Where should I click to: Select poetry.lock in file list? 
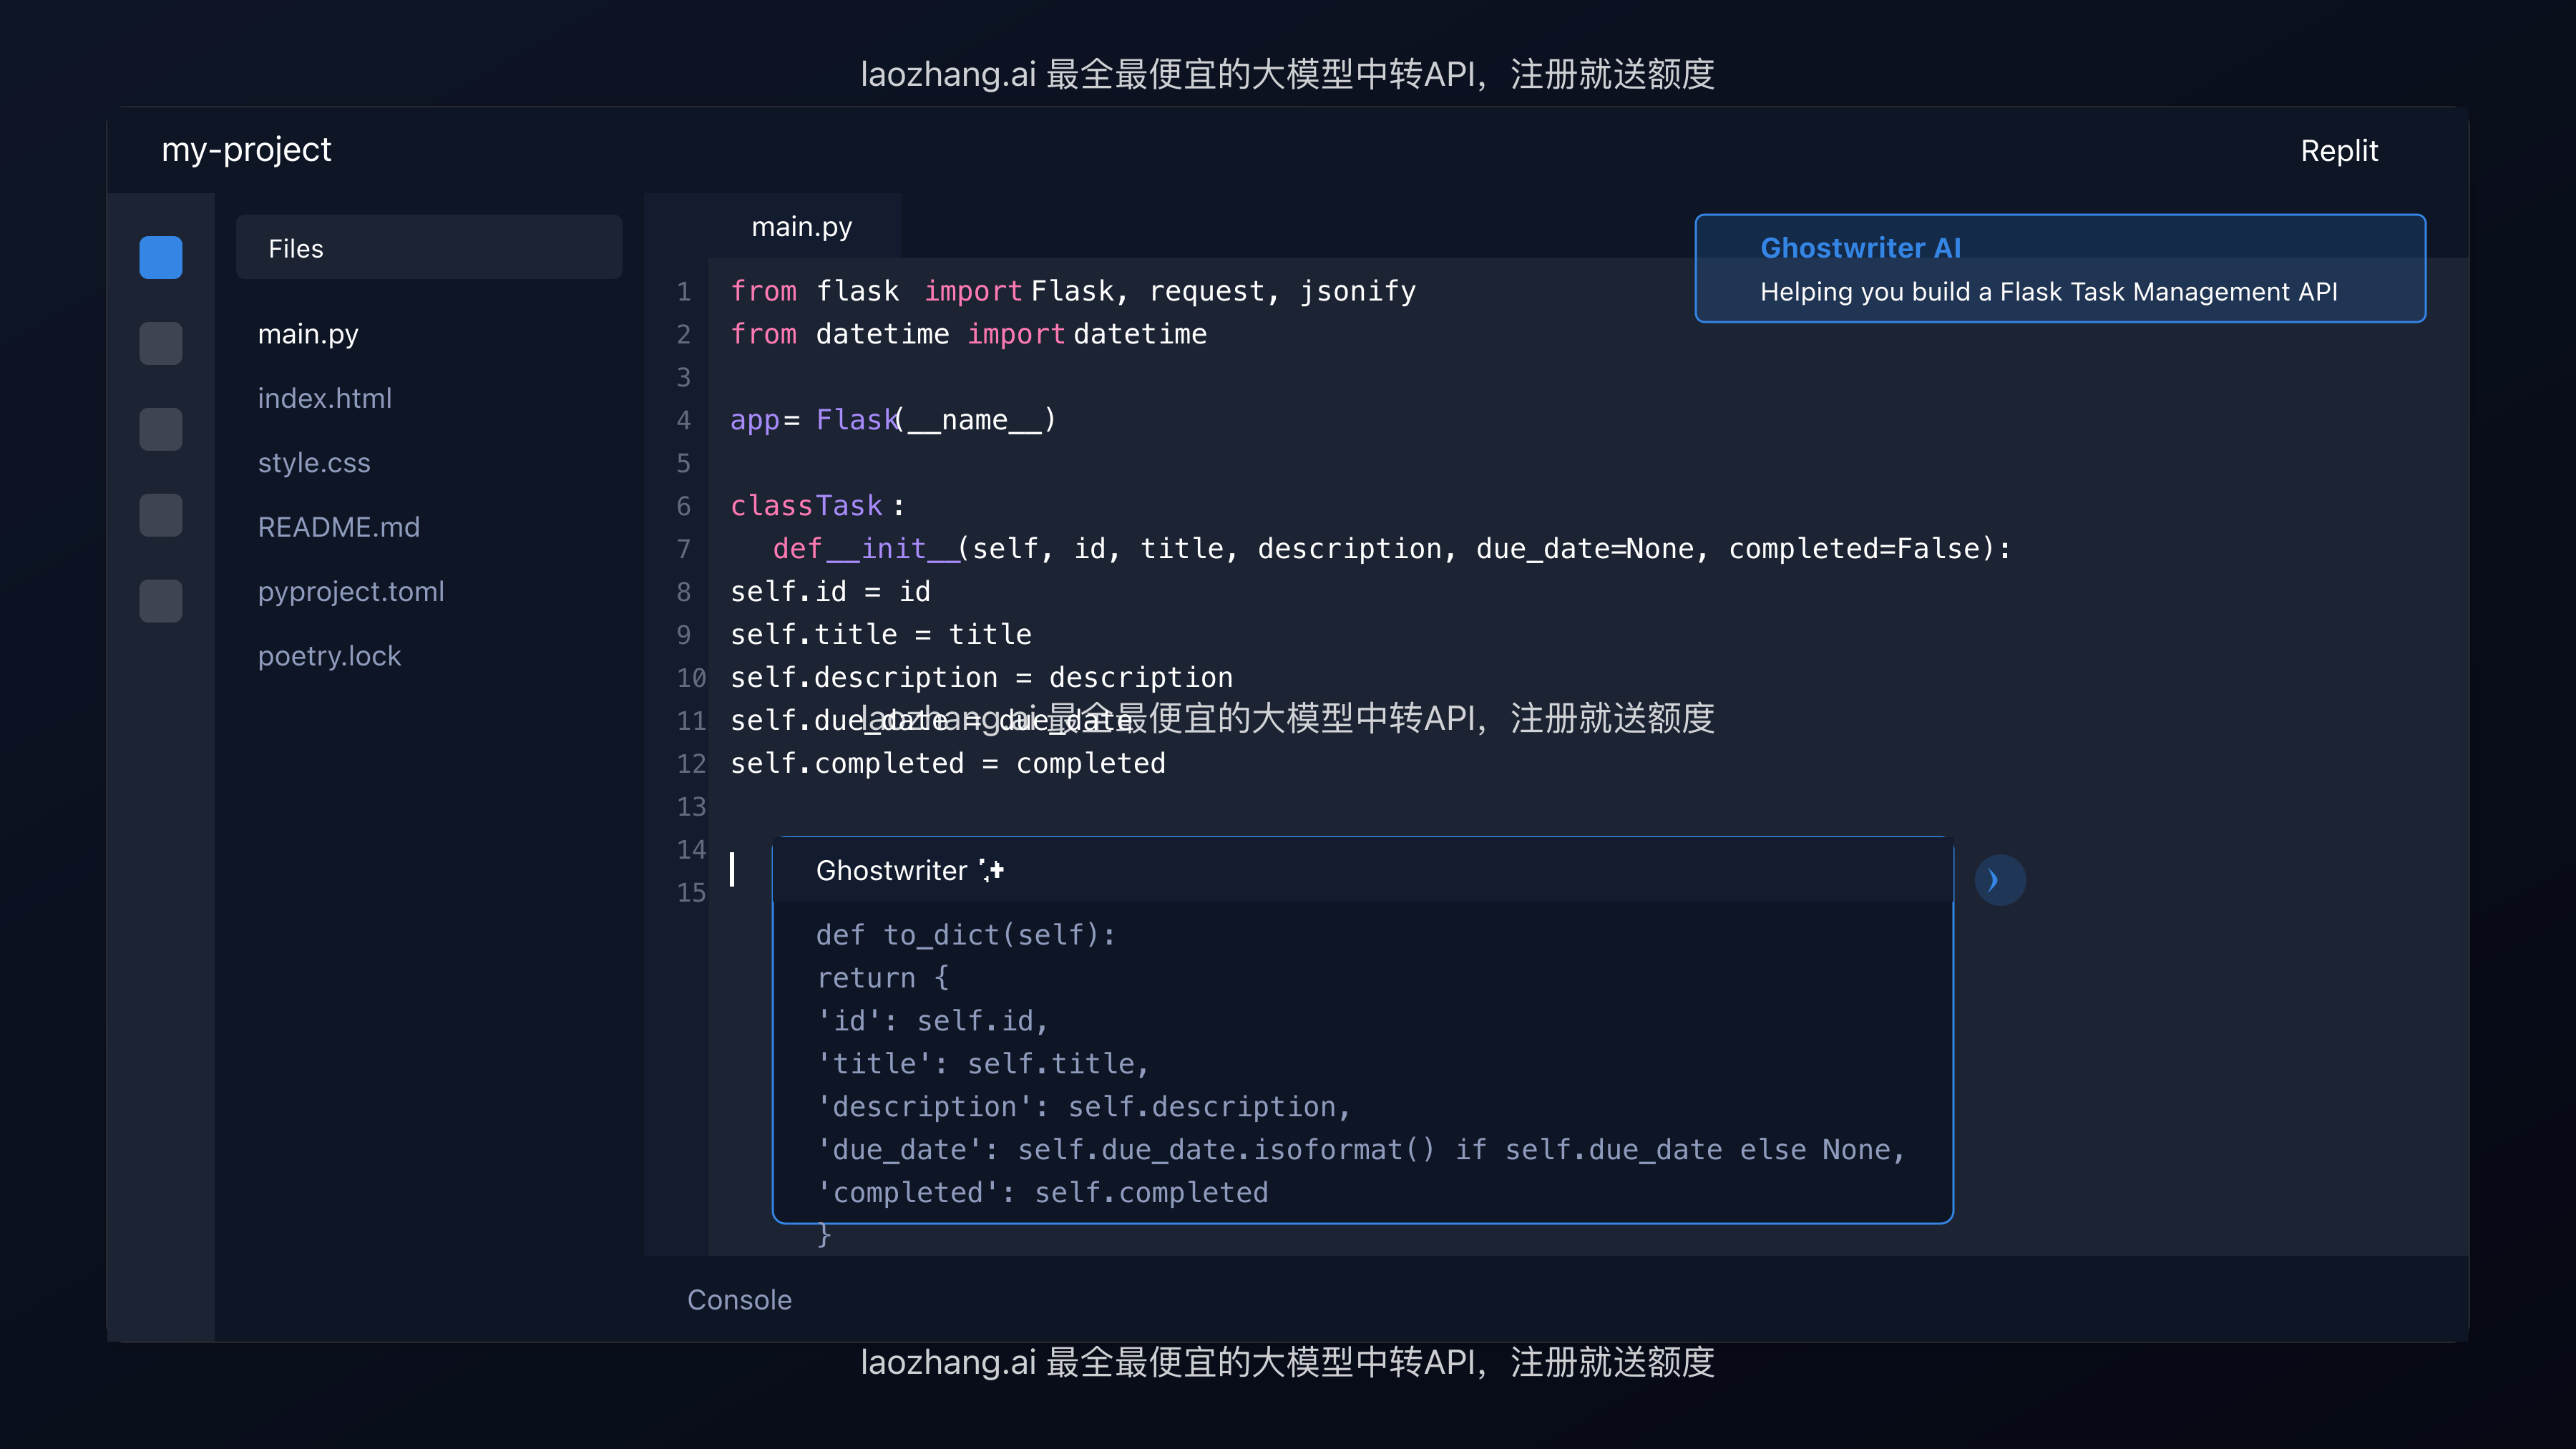tap(329, 656)
